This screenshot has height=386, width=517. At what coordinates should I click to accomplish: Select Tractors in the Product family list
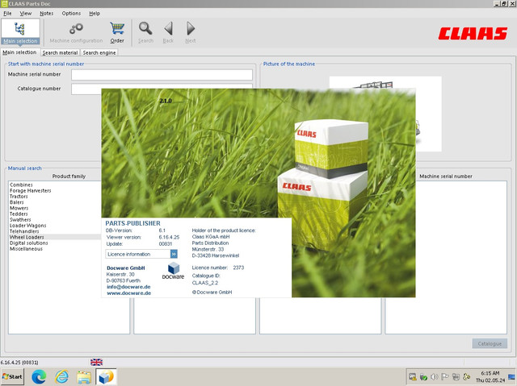(x=19, y=197)
